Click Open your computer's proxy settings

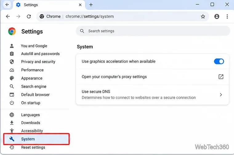(x=114, y=77)
